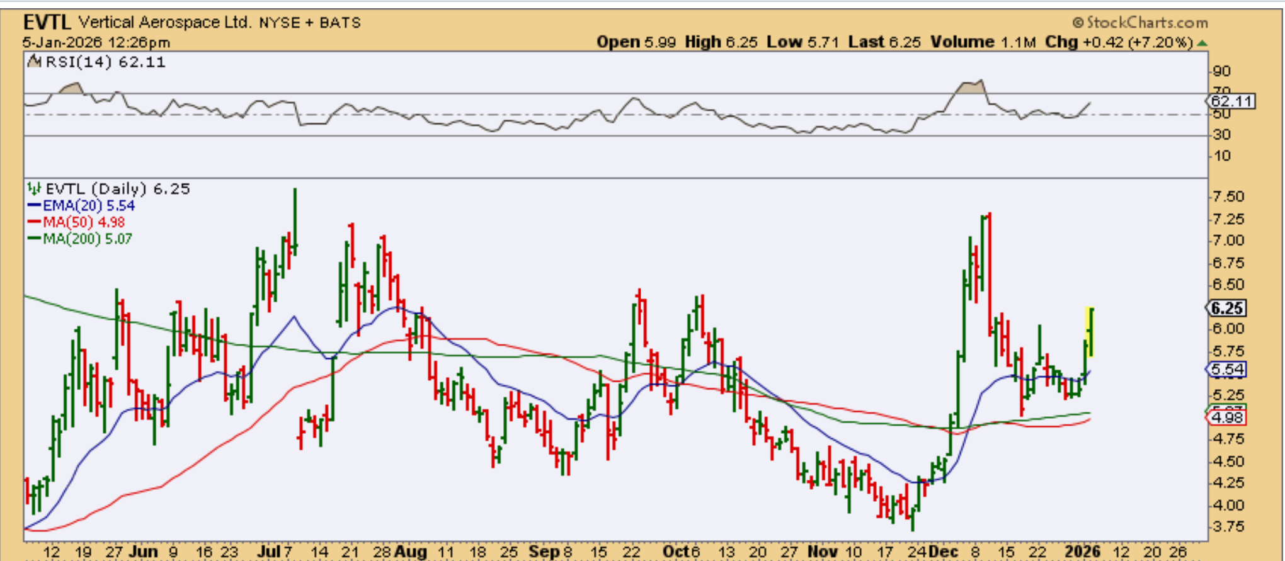Image resolution: width=1285 pixels, height=561 pixels.
Task: Click the NYSE + BATS exchange label
Action: click(x=310, y=23)
